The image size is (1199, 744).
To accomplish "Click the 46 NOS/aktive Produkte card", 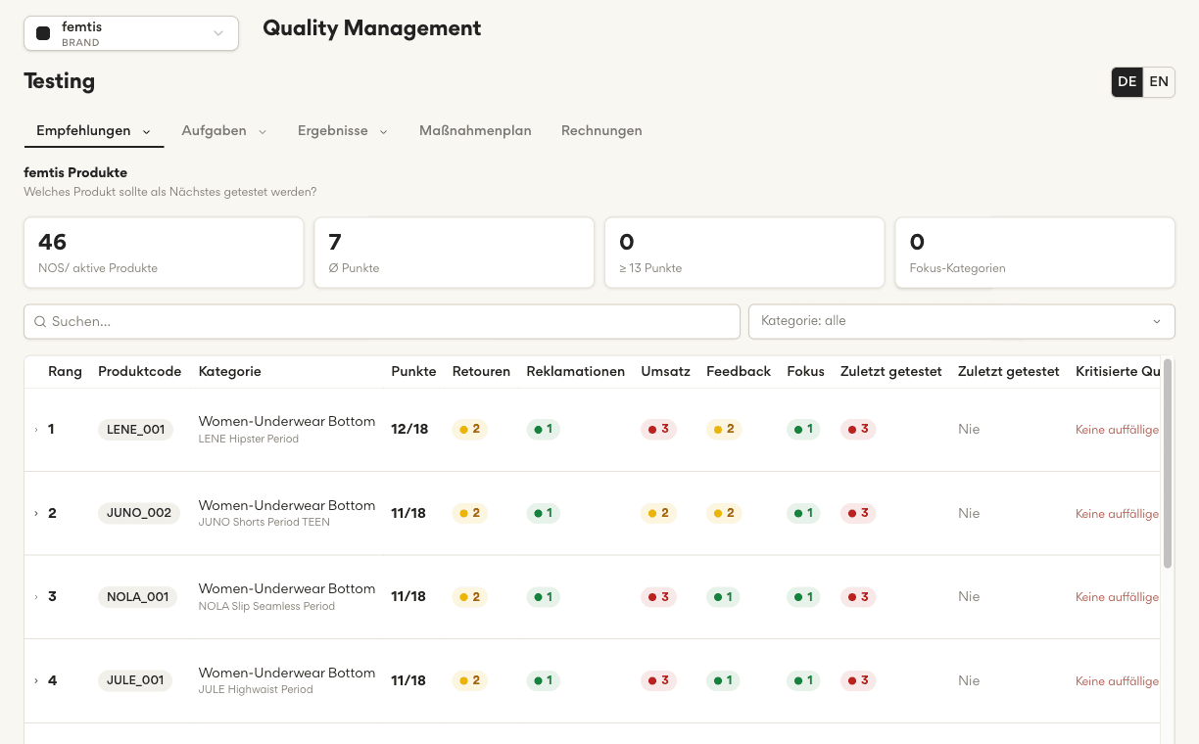I will [x=164, y=253].
